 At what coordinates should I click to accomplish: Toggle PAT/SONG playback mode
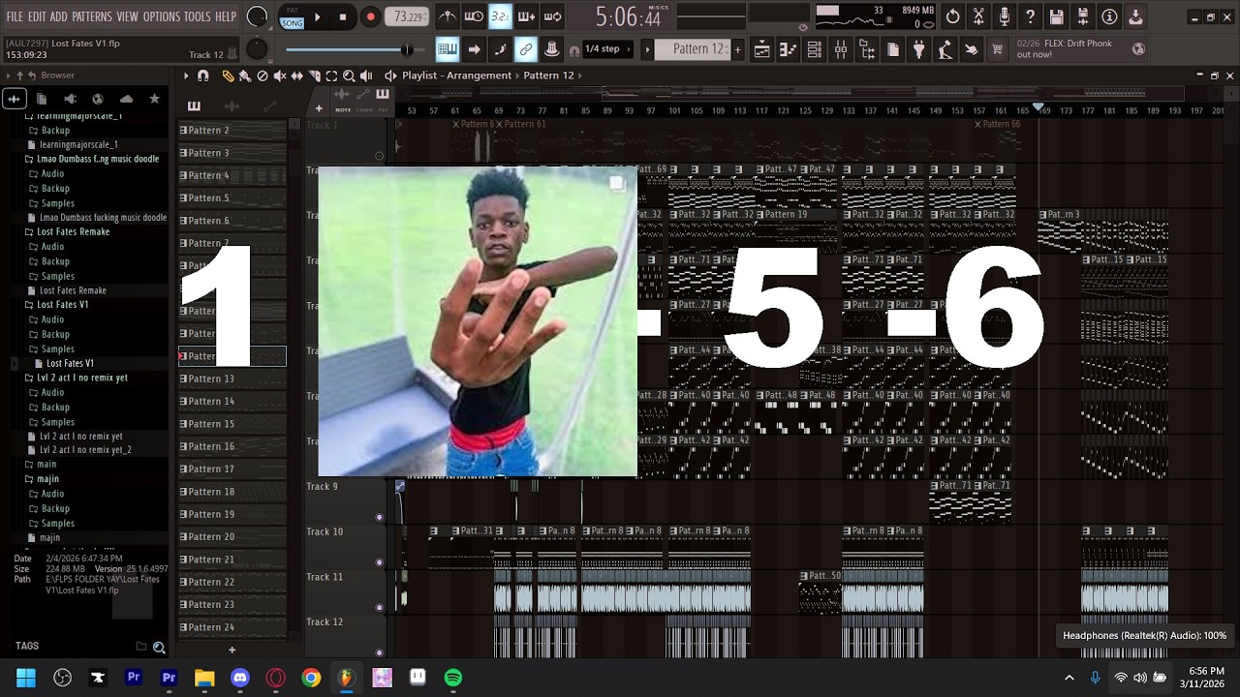[x=292, y=17]
